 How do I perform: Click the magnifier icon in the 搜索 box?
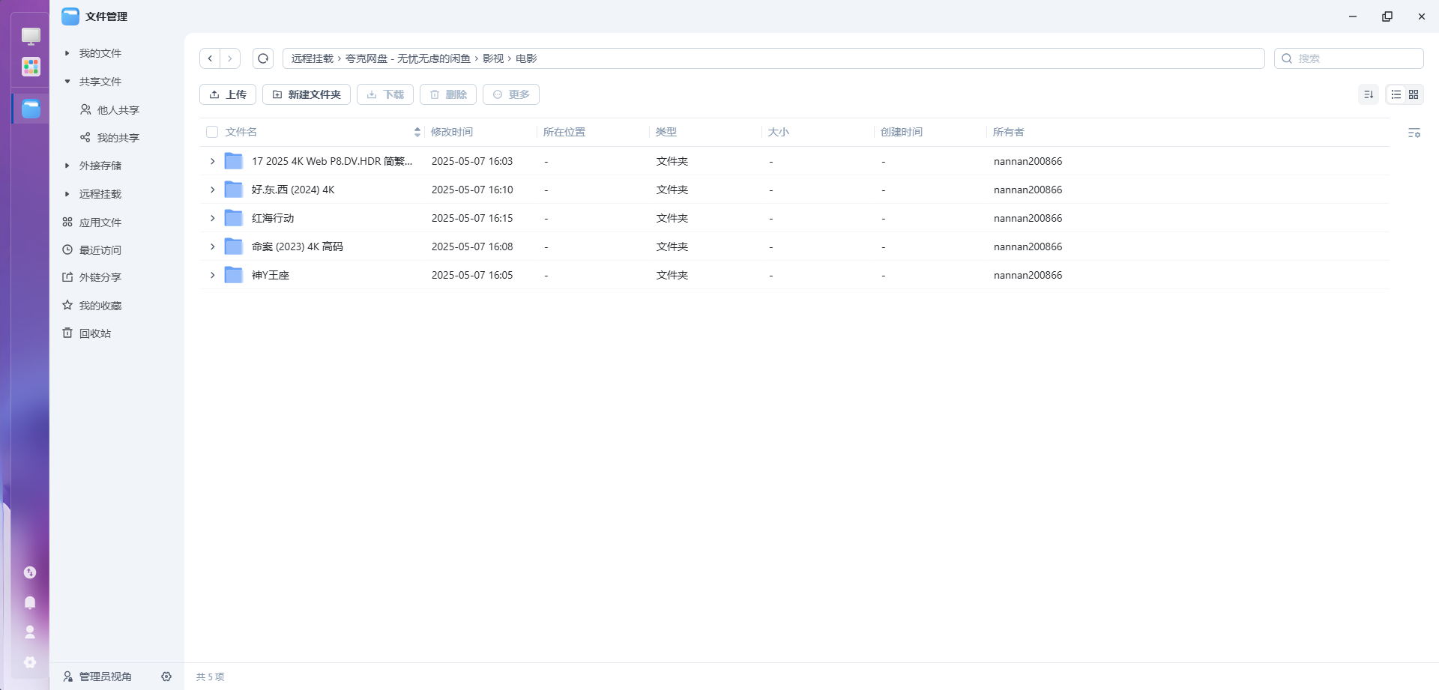(1287, 58)
